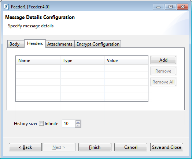Click the Type column header
The height and width of the screenshot is (159, 192).
click(82, 61)
